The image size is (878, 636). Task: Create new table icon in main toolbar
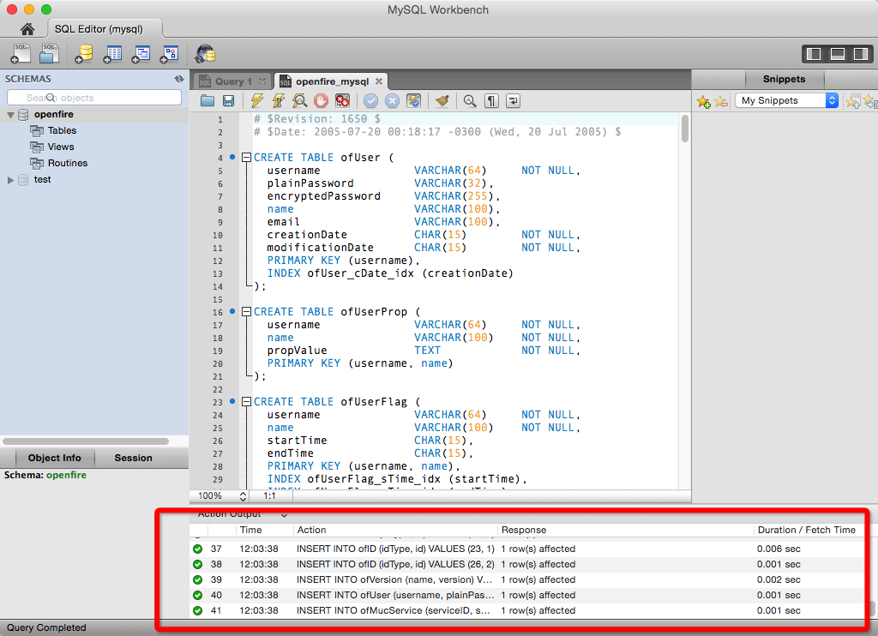[x=112, y=54]
